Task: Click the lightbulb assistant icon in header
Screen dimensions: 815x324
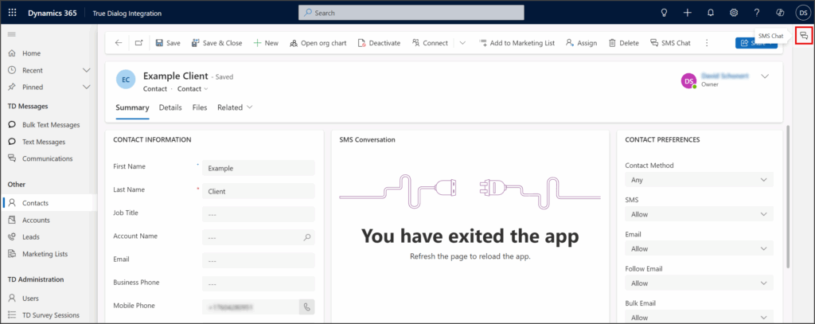Action: [664, 13]
